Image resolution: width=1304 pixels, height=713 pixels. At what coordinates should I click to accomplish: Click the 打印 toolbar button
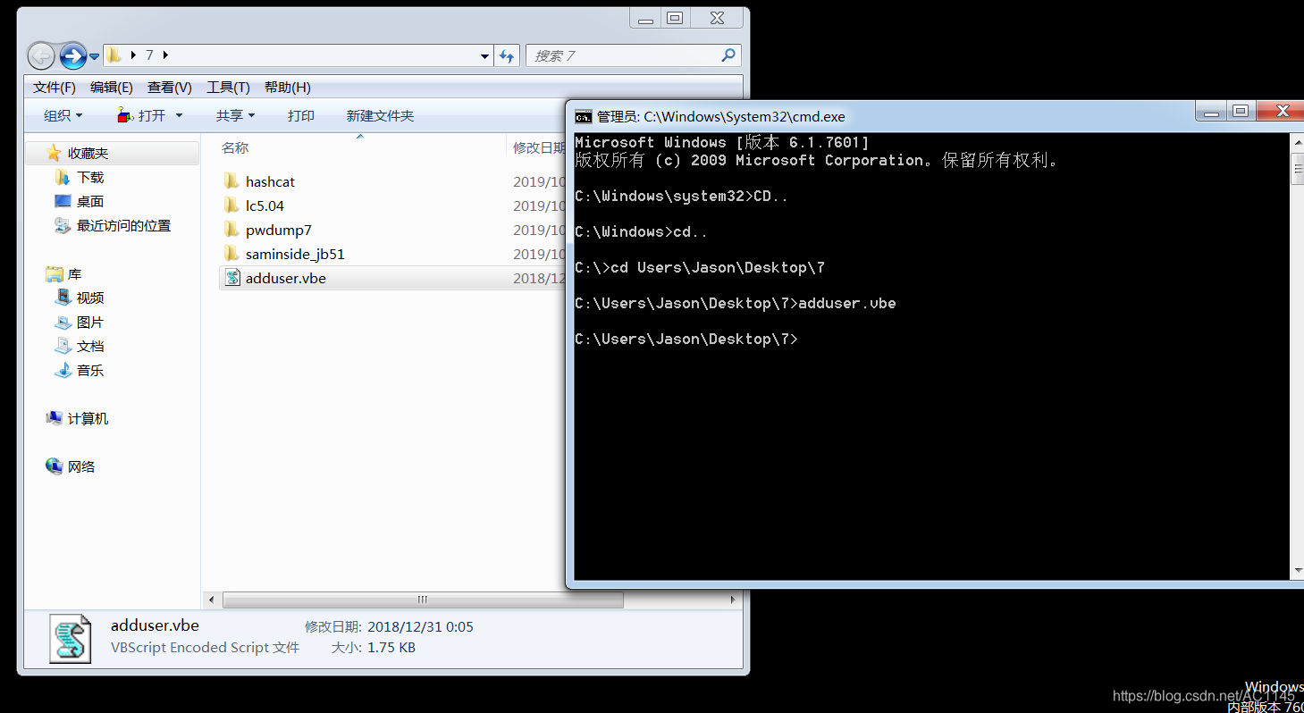[301, 115]
